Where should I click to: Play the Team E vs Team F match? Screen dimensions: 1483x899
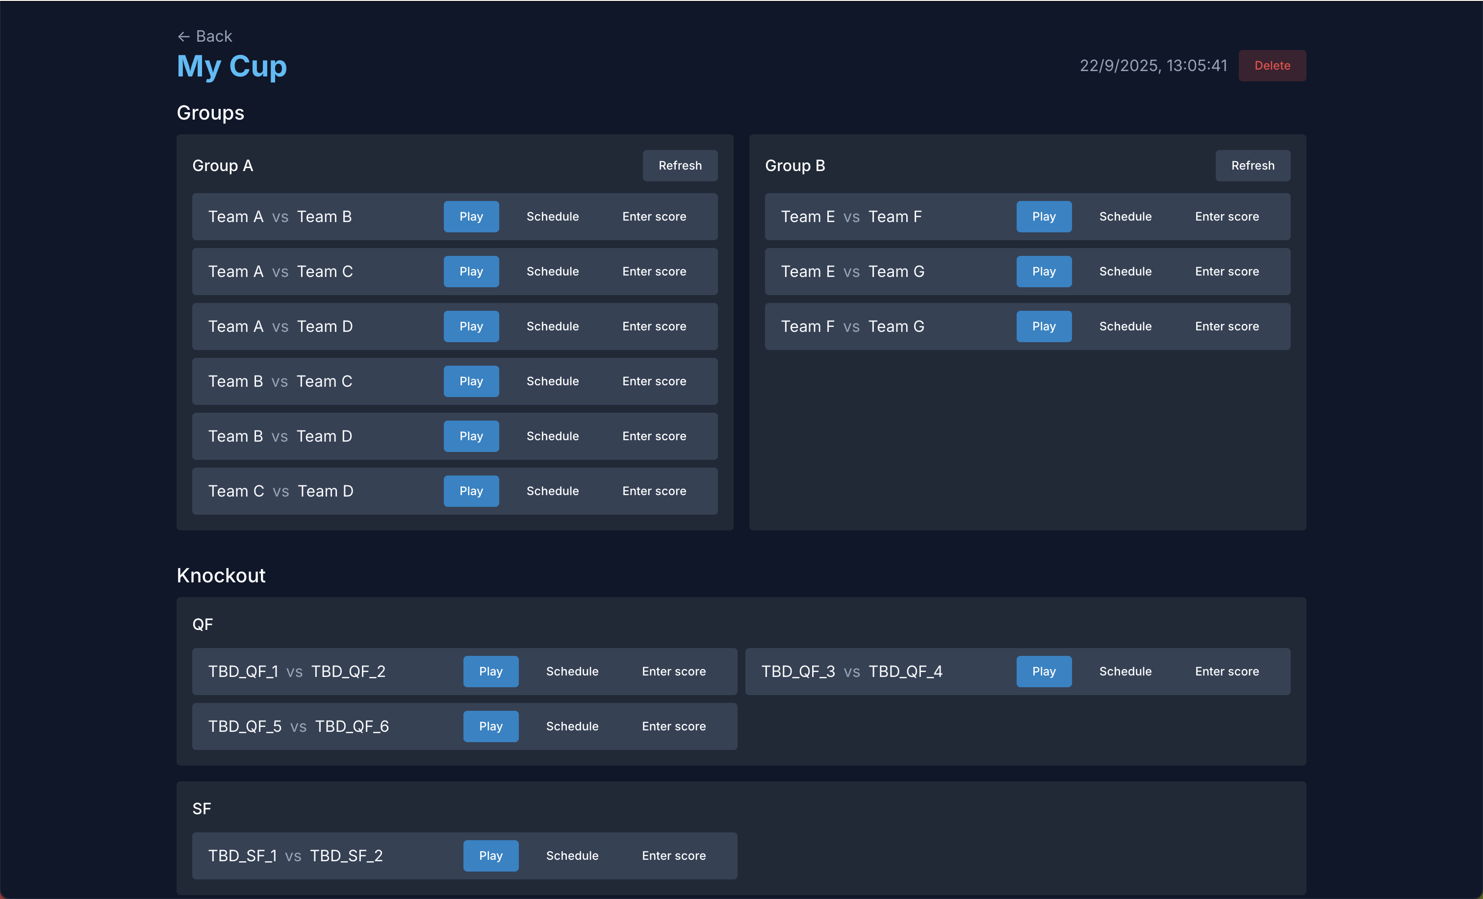(x=1043, y=216)
